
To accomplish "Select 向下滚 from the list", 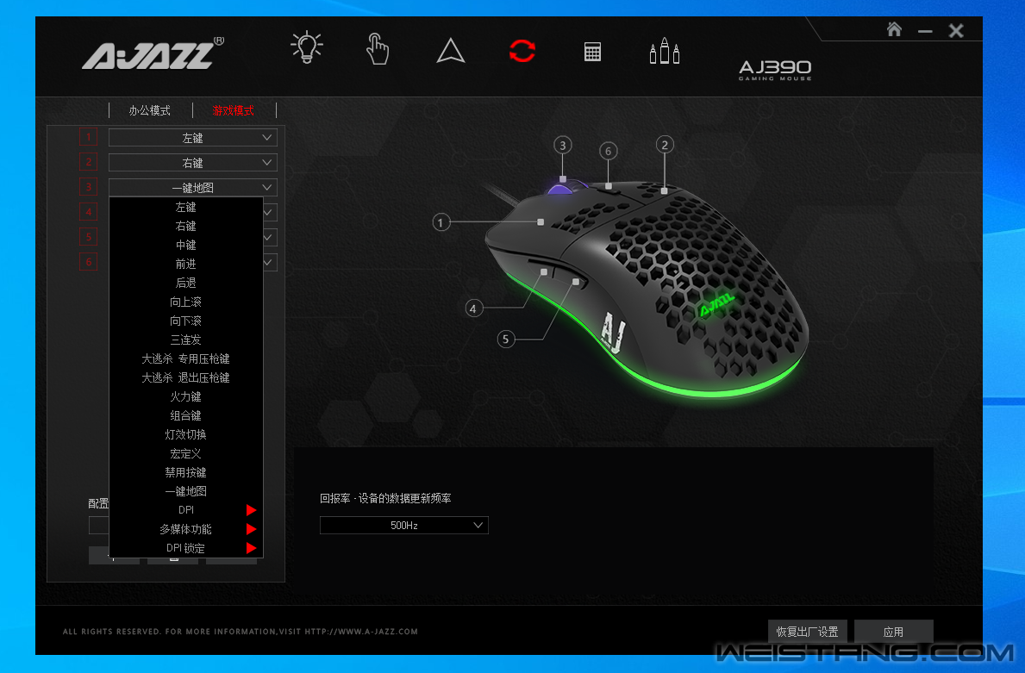I will (x=185, y=321).
